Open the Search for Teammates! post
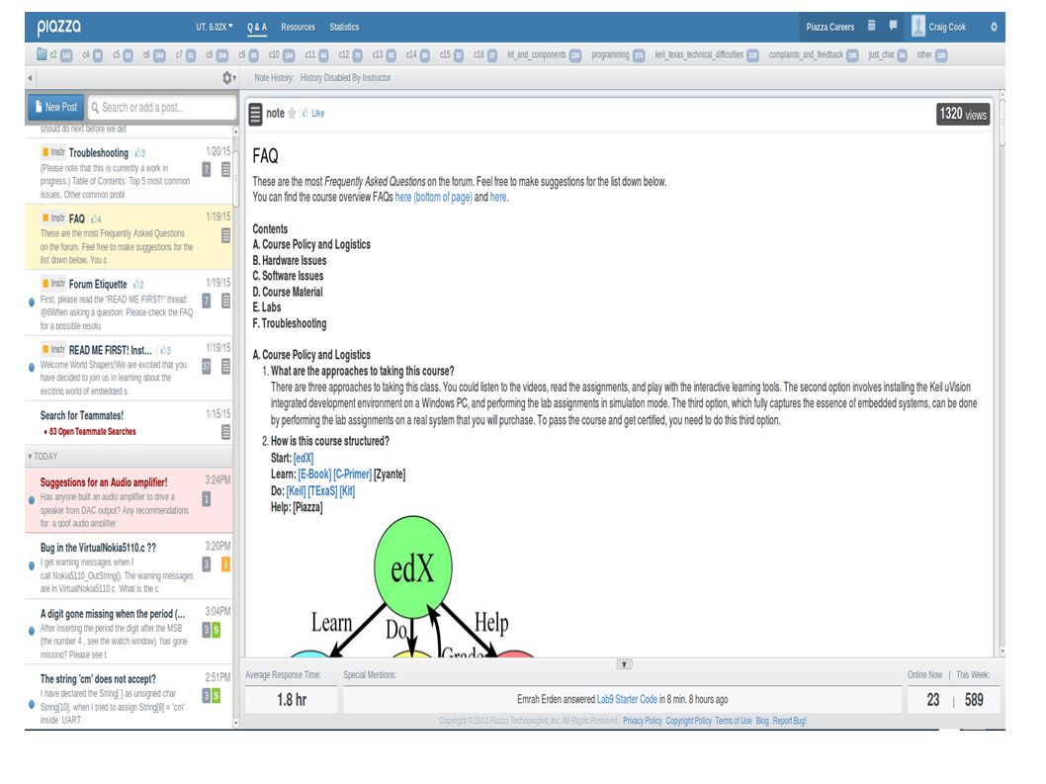The height and width of the screenshot is (784, 1046). [x=129, y=422]
